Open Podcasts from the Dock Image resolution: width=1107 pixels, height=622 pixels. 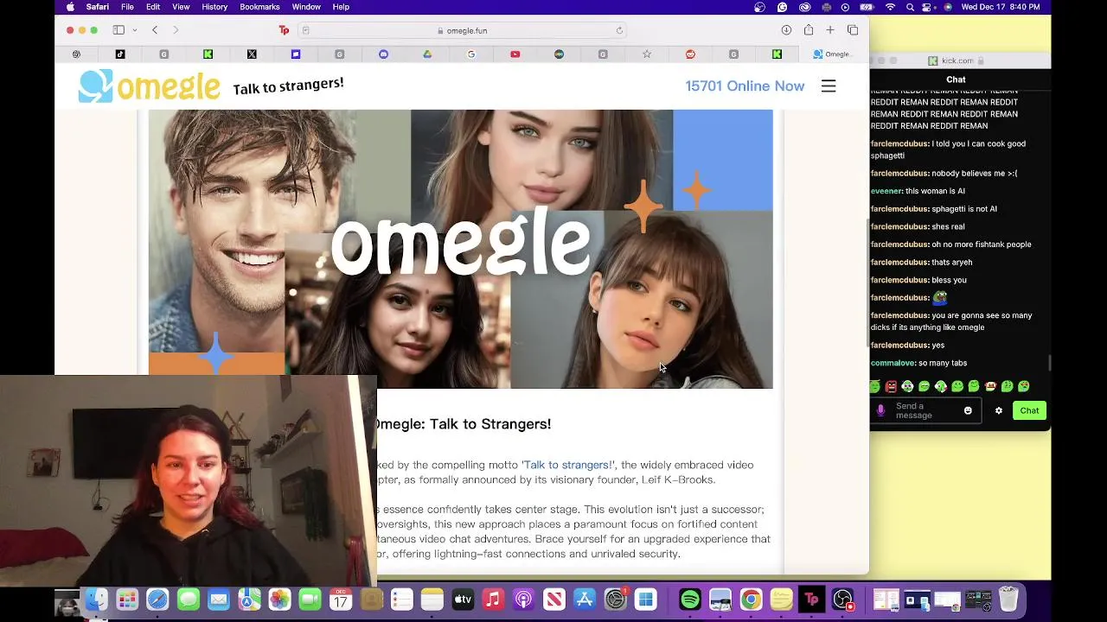click(x=523, y=600)
